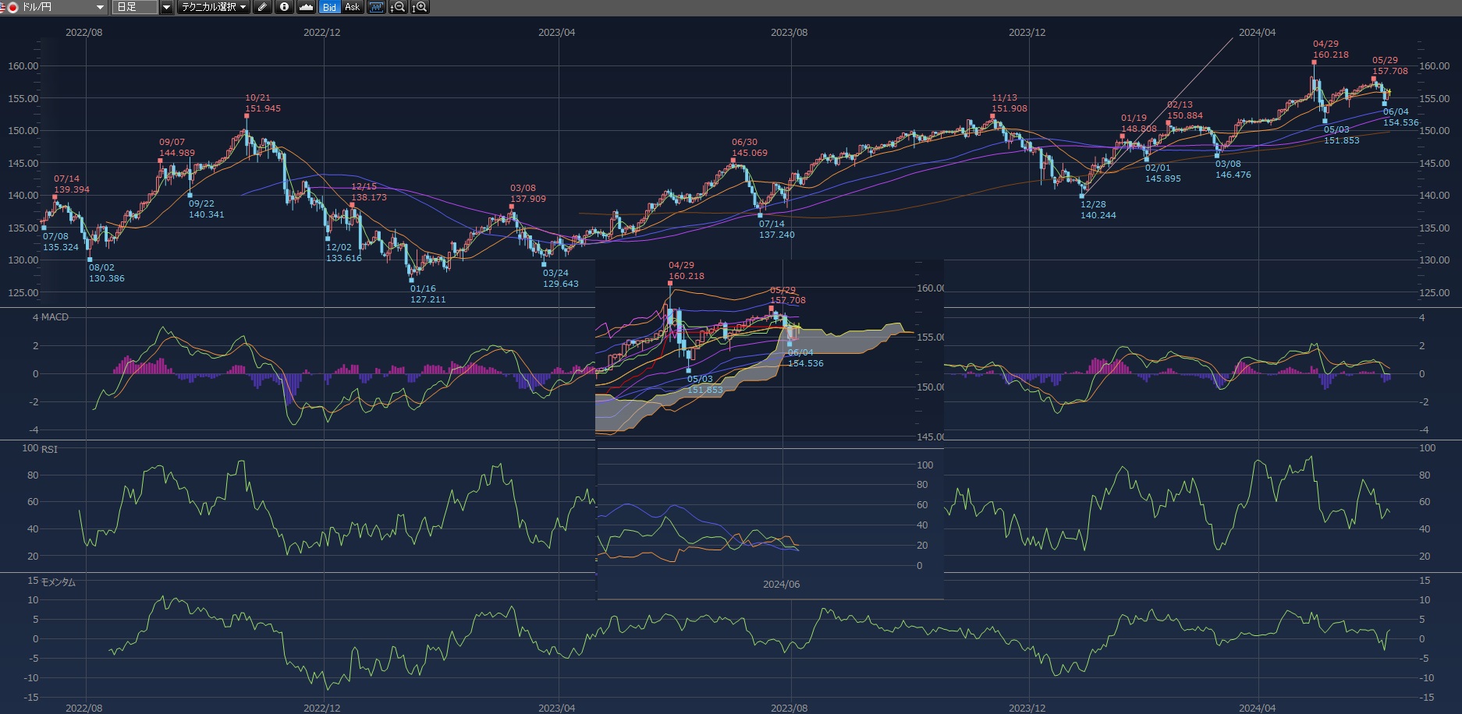This screenshot has height=714, width=1462.
Task: Select the pencil drawing tool
Action: [x=263, y=7]
